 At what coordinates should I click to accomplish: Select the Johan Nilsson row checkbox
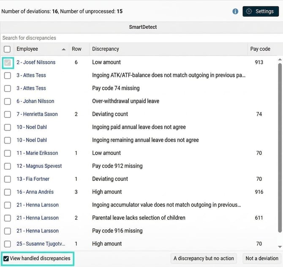(x=8, y=101)
